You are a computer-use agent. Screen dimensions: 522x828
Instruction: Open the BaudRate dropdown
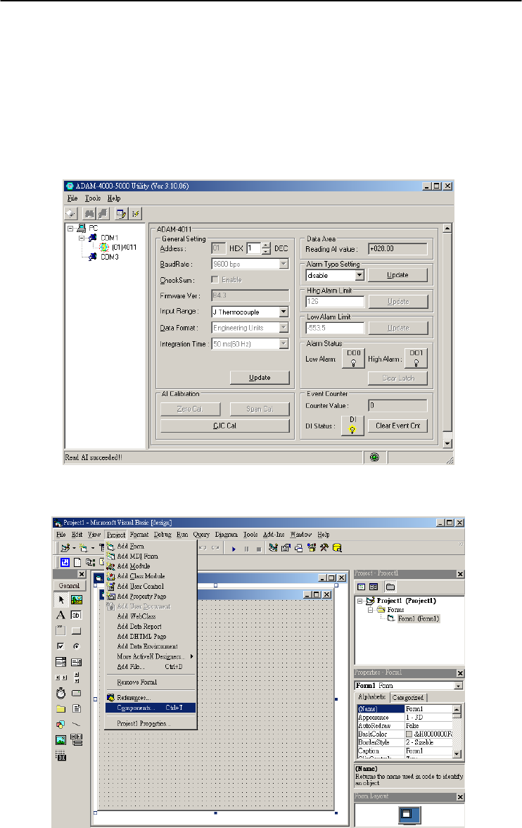pos(284,264)
